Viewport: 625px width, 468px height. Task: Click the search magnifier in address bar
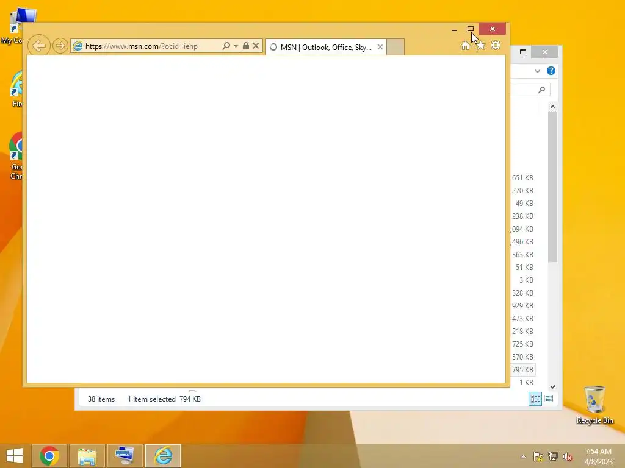(226, 46)
